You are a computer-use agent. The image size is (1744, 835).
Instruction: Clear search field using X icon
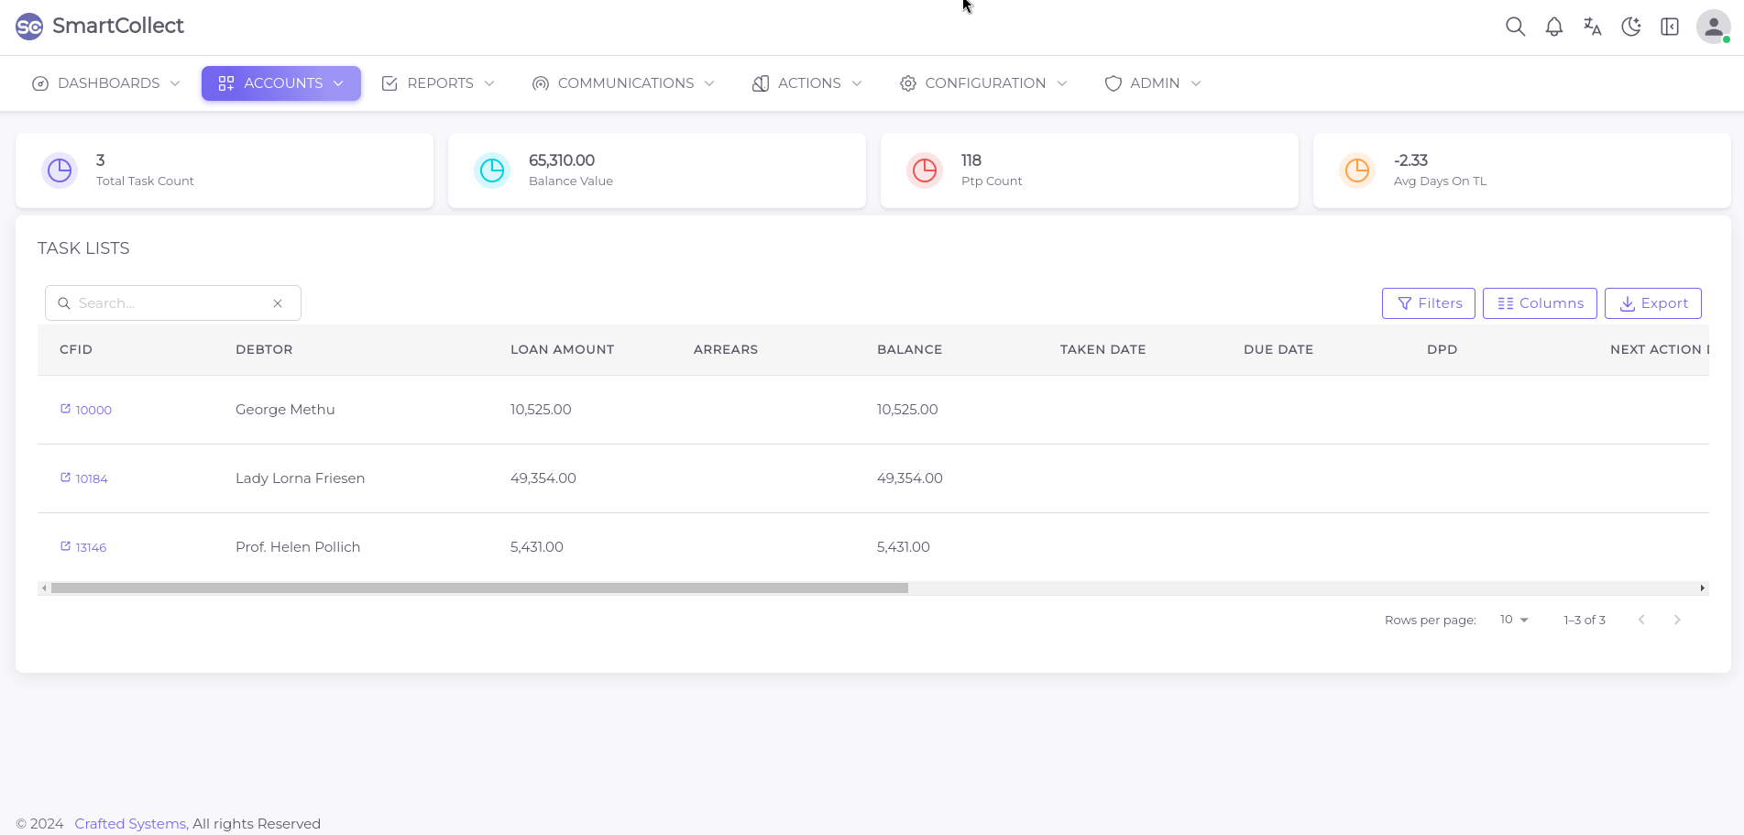(x=278, y=303)
